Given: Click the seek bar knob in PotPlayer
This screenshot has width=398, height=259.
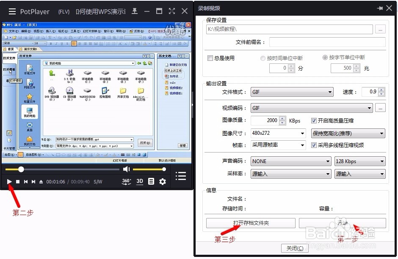Looking at the screenshot, I should 21,169.
